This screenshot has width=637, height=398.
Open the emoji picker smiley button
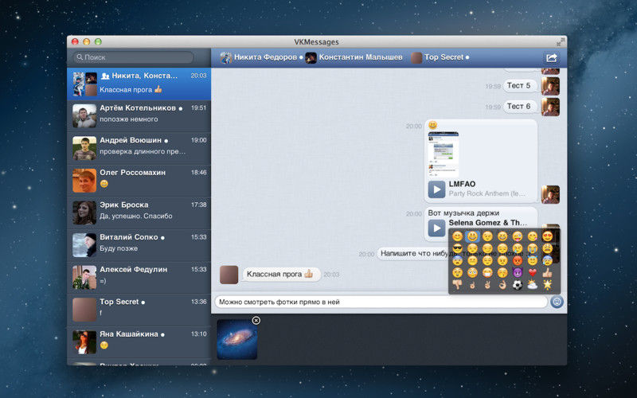(x=557, y=302)
